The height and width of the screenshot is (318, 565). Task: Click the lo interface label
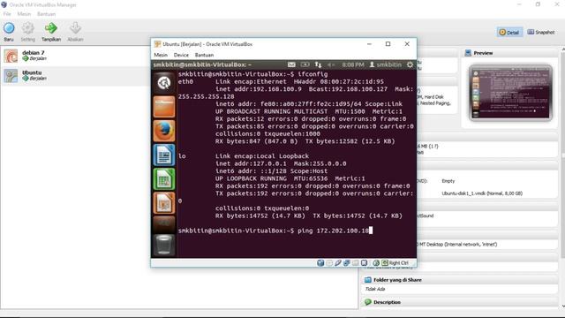[x=182, y=156]
